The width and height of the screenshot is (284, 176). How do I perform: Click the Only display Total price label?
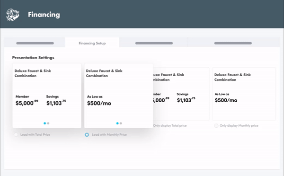[x=170, y=125]
